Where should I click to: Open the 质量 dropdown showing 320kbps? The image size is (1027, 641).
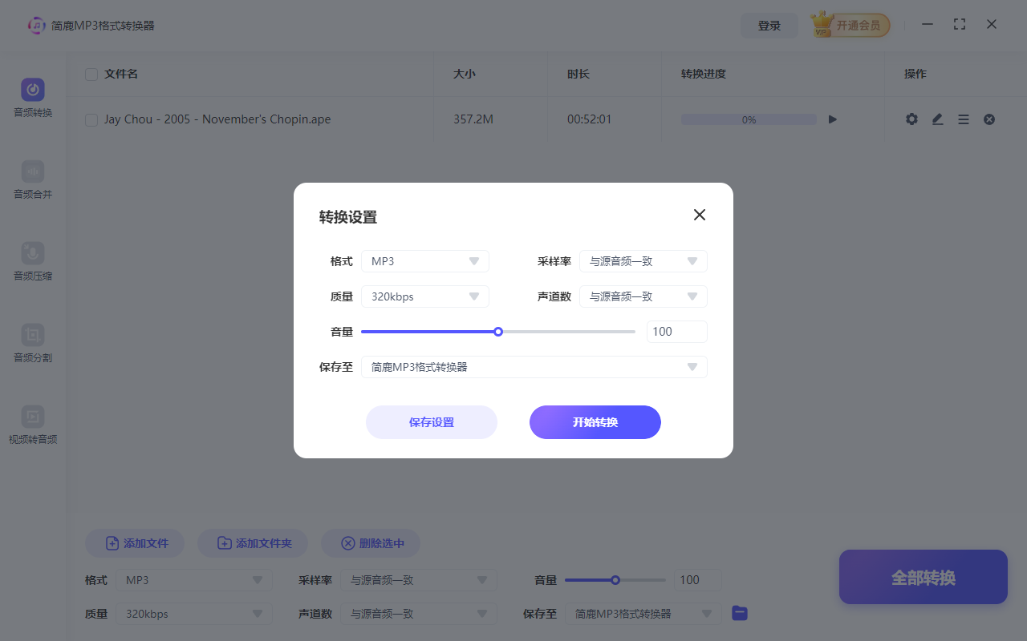425,296
